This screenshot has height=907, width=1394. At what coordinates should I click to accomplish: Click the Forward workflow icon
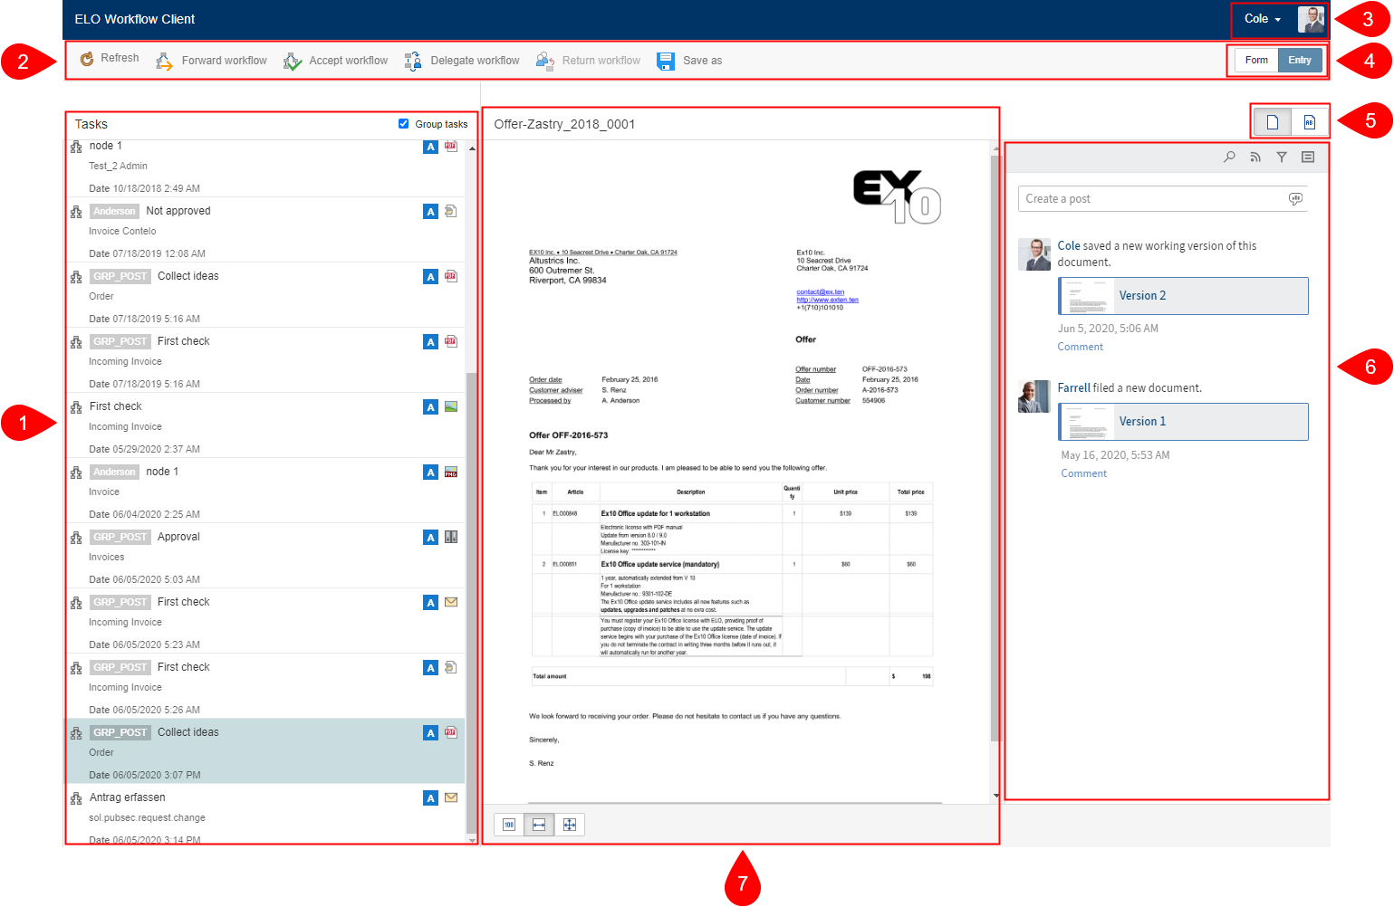coord(165,61)
